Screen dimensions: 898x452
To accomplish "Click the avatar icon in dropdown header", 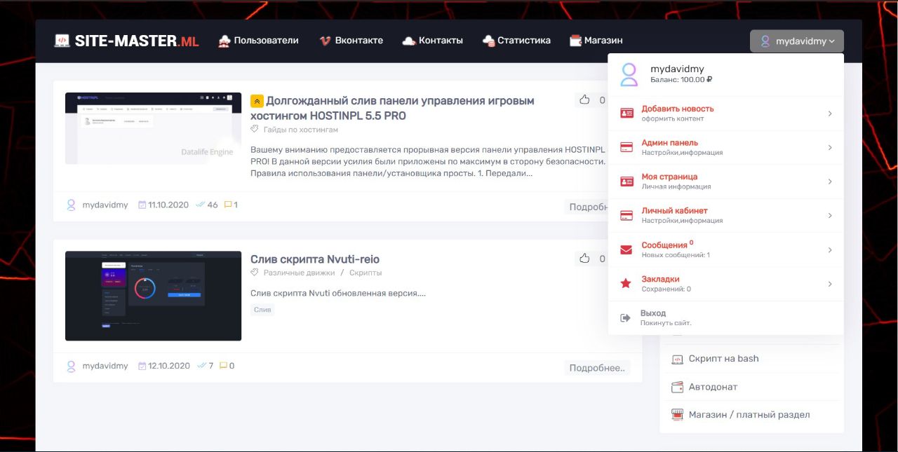I will tap(629, 74).
